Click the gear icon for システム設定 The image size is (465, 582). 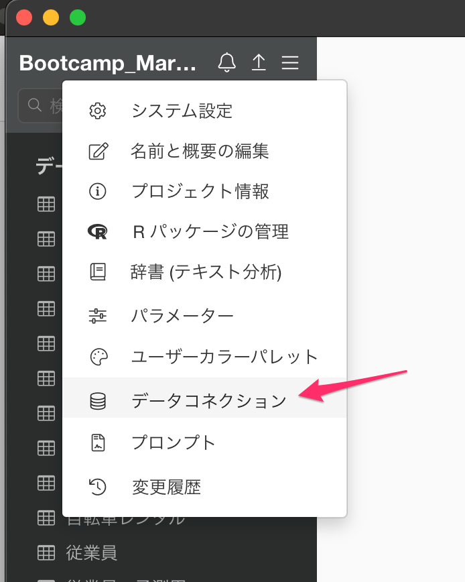coord(98,111)
